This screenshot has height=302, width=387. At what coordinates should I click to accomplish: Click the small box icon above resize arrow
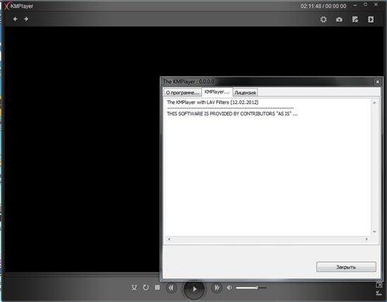coord(379,285)
